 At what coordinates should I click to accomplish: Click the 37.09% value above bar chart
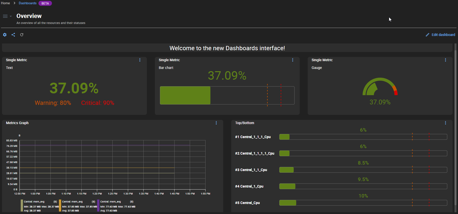click(x=227, y=75)
